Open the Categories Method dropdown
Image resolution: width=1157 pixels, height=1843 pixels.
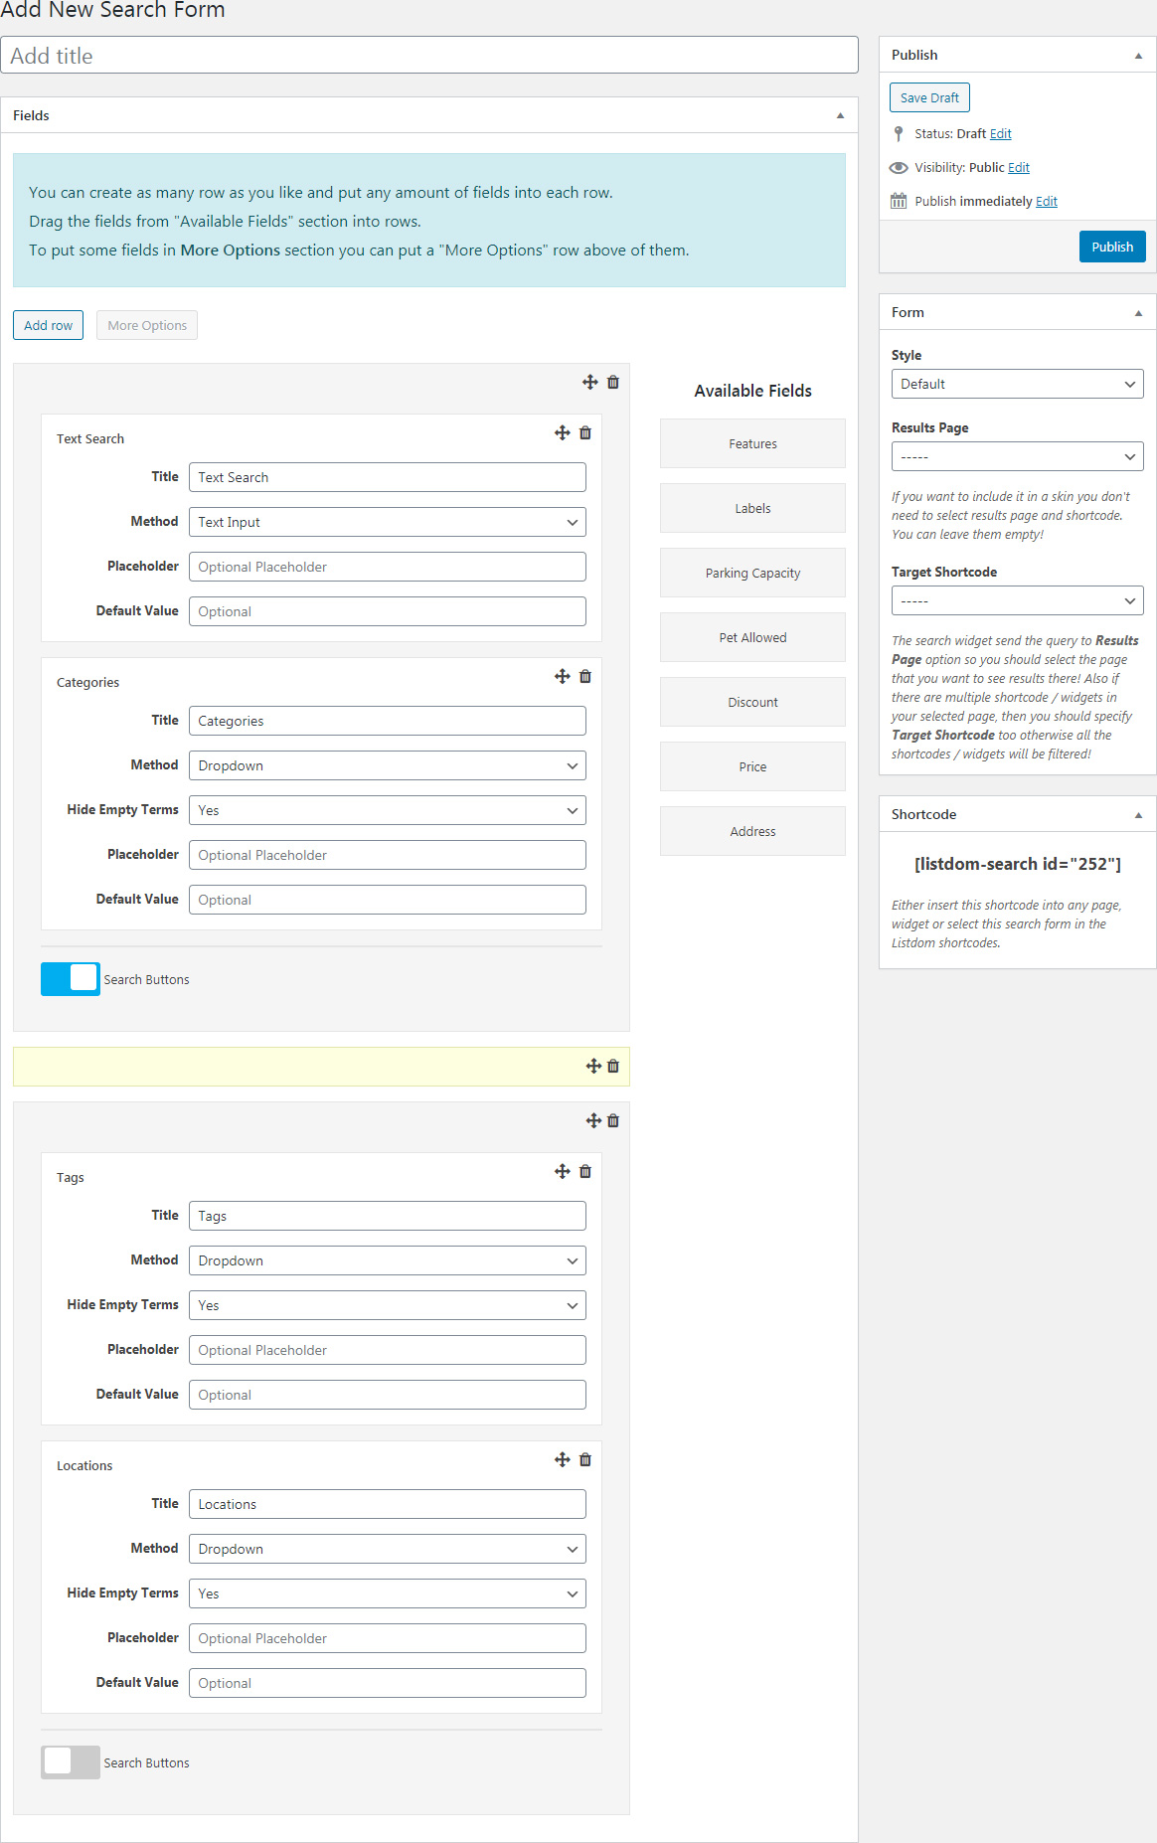[x=388, y=765]
